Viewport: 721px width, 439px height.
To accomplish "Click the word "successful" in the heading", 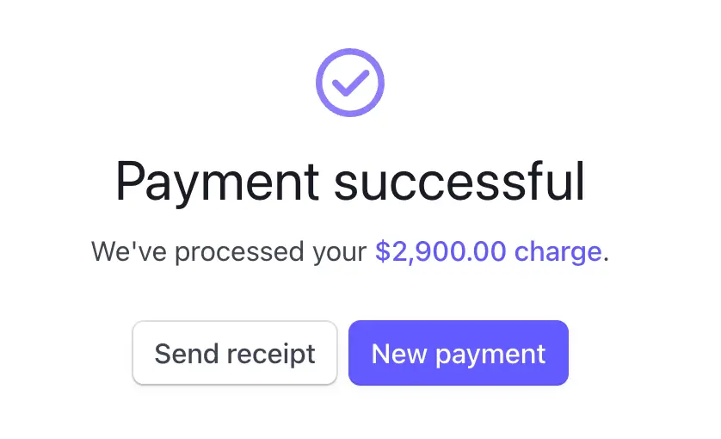I will 459,182.
